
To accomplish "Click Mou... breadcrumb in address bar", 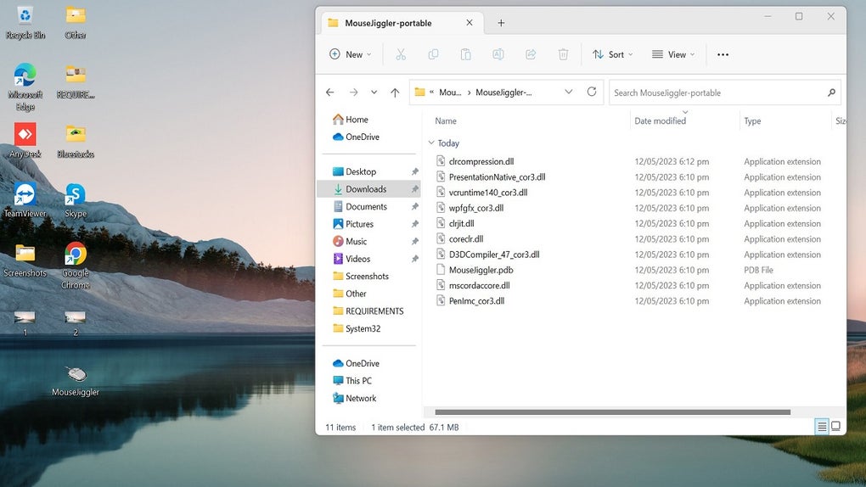I will tap(450, 92).
